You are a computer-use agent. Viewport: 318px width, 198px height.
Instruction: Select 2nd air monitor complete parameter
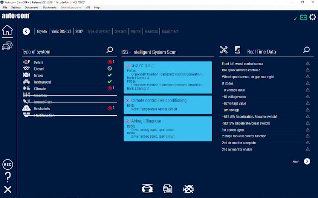(x=239, y=143)
